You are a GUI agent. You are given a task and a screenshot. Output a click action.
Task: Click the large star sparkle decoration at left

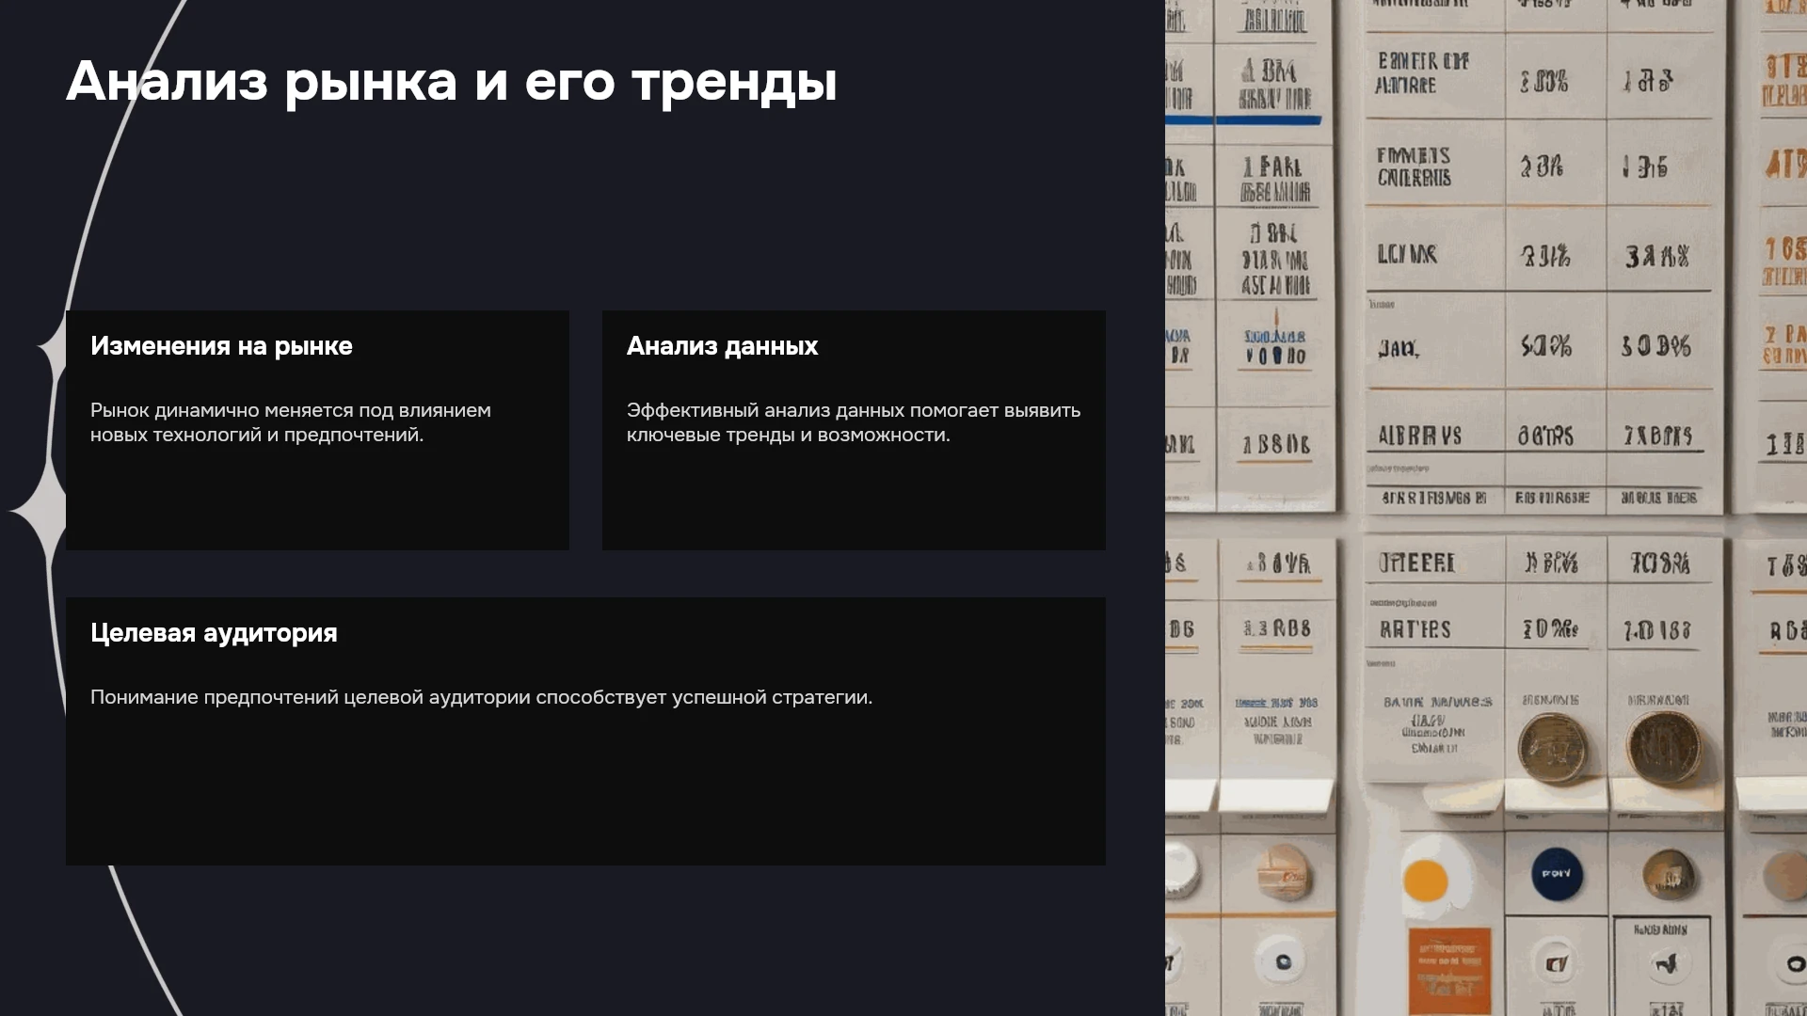[38, 511]
